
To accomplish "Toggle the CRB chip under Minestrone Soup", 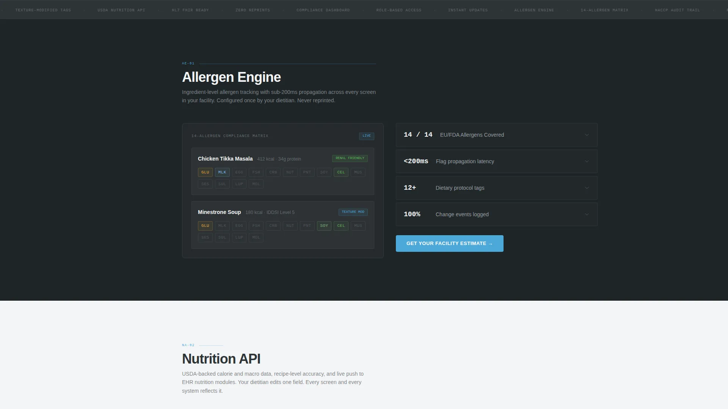I will tap(273, 226).
